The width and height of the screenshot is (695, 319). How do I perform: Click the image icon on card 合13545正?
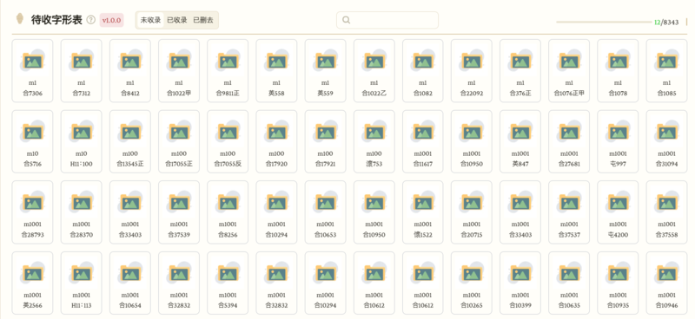pyautogui.click(x=129, y=132)
